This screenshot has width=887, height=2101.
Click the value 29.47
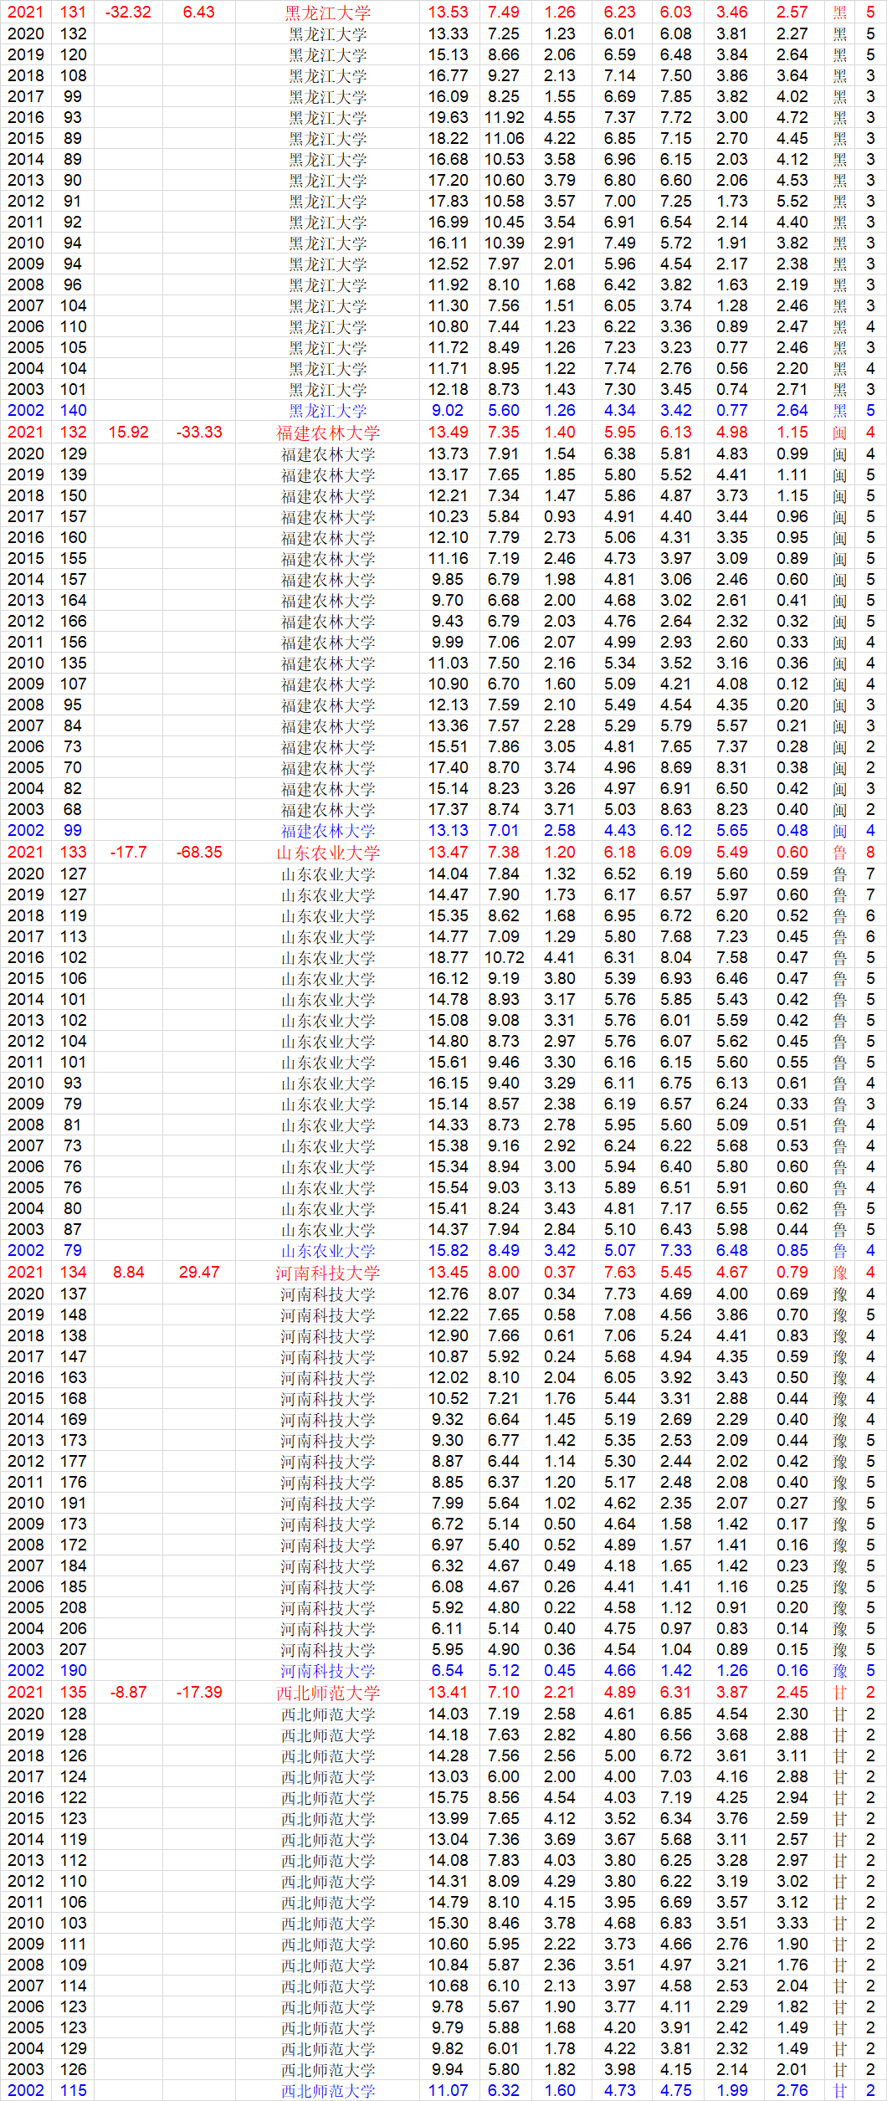tap(199, 1272)
